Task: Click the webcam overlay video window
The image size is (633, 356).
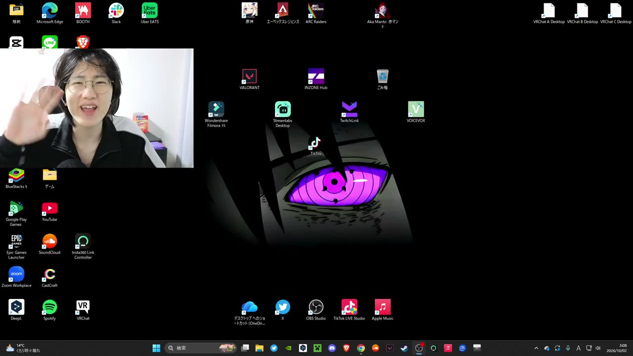Action: (96, 108)
